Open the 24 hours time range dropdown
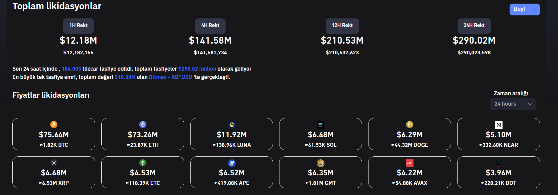This screenshot has height=195, width=558. 513,104
